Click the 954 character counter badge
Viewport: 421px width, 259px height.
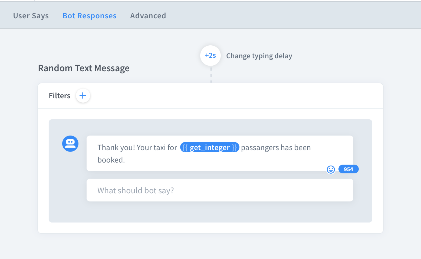click(348, 169)
